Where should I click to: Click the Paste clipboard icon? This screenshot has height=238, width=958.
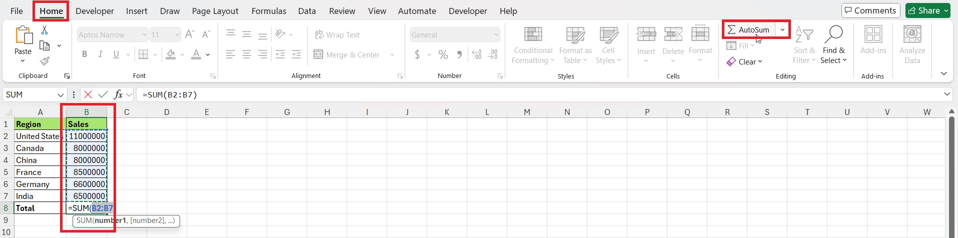pyautogui.click(x=23, y=35)
